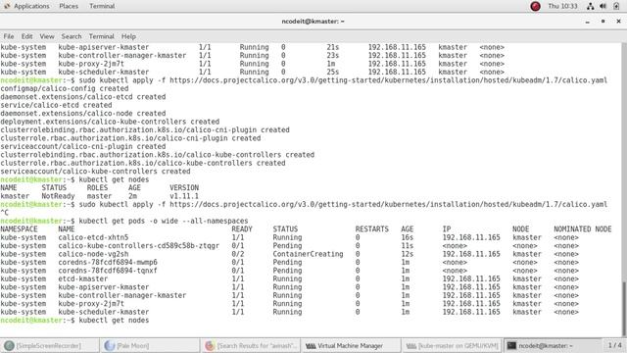Maximize the terminal window
Screen dimensions: 627x353
[x=603, y=22]
